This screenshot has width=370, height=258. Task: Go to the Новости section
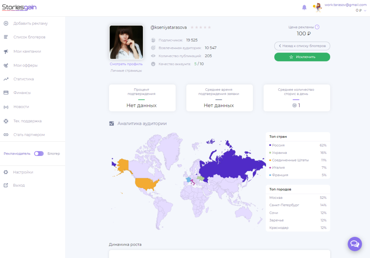21,107
